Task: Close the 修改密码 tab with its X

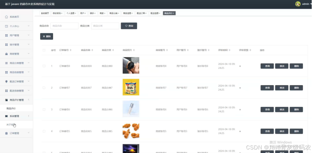Action: pos(62,13)
